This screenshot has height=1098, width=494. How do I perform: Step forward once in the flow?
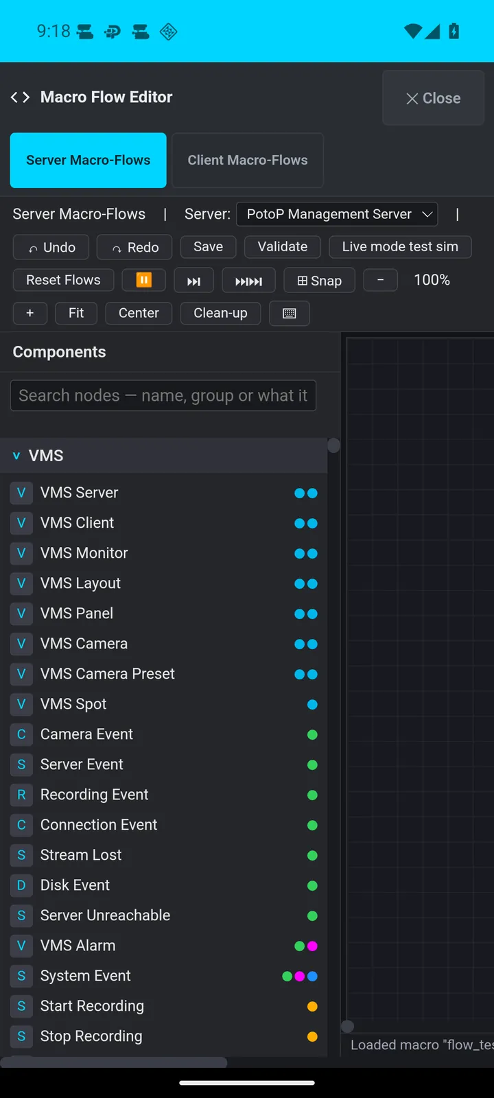click(x=194, y=281)
